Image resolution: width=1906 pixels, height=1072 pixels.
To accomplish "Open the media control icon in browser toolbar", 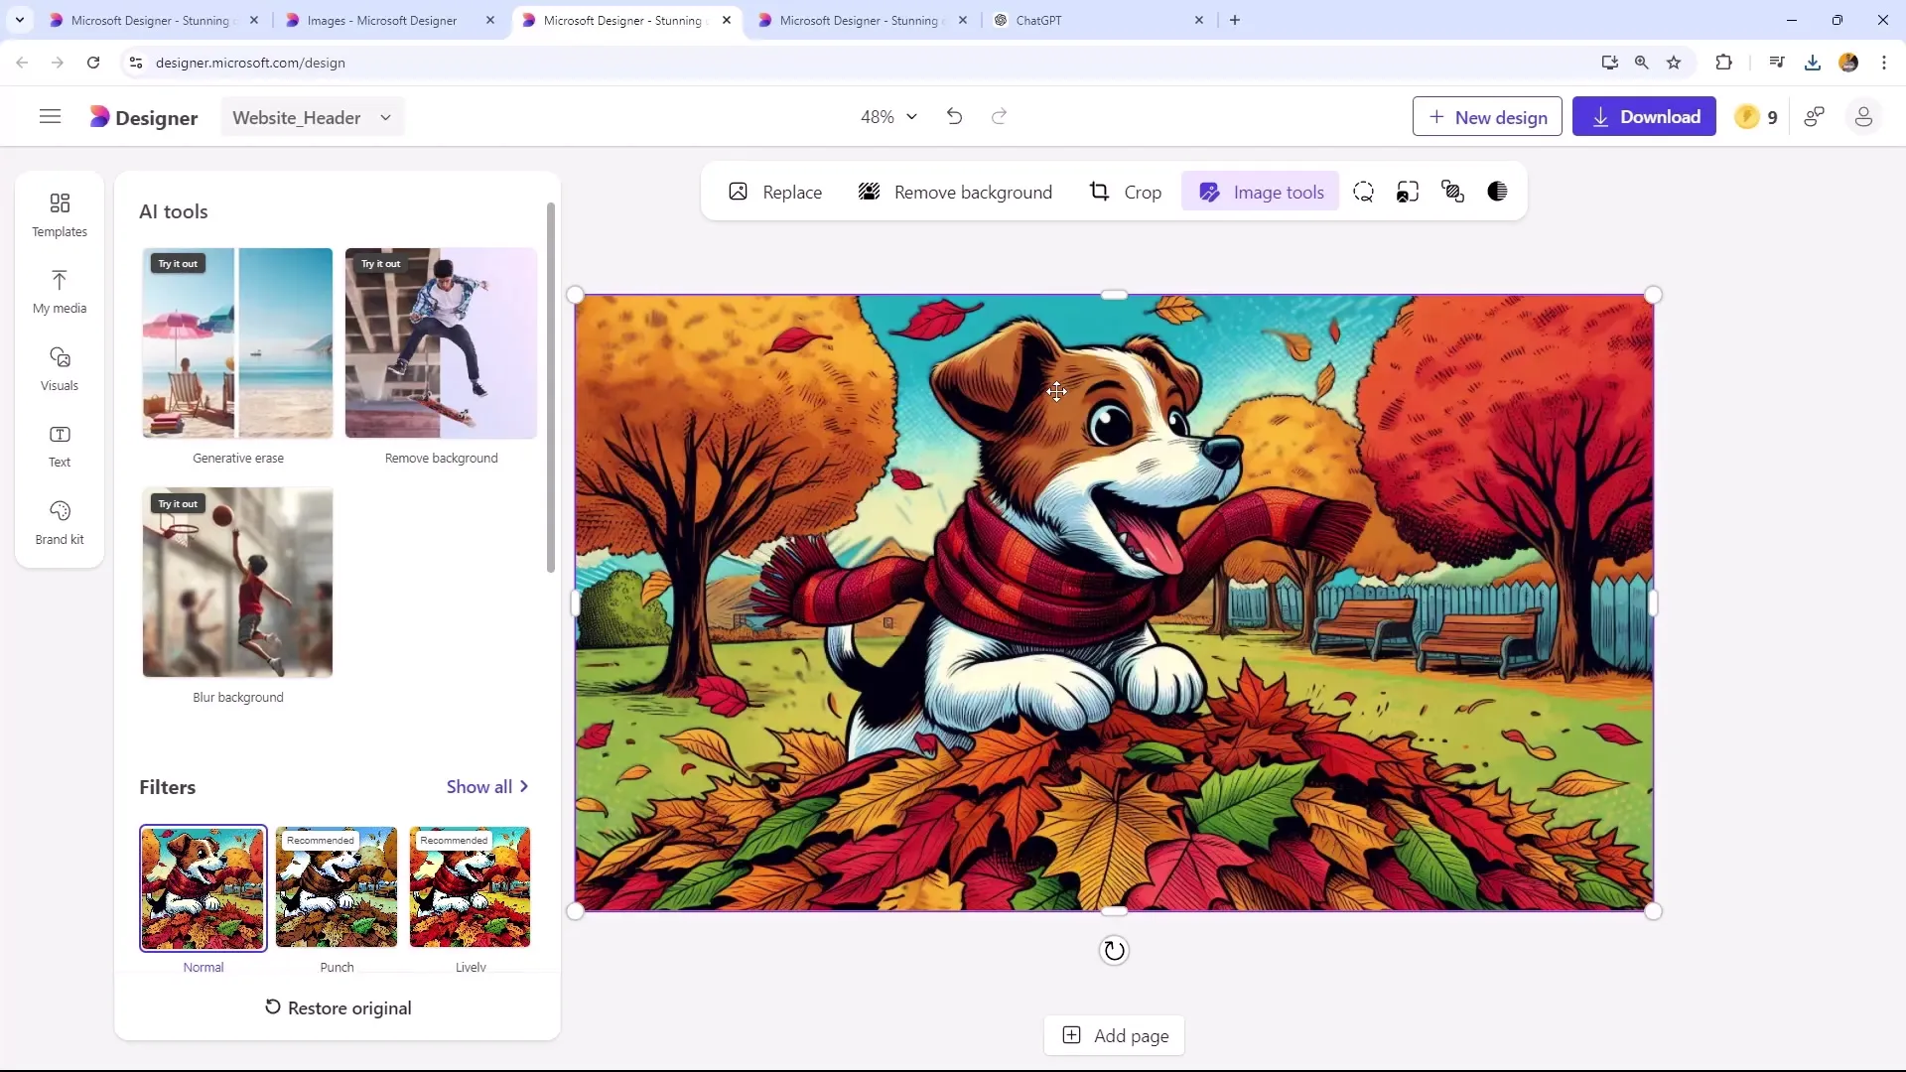I will (x=1777, y=63).
